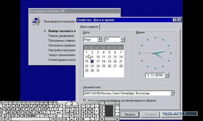Tap the Enter return-arrow key on main keyboard

pyautogui.click(x=59, y=112)
